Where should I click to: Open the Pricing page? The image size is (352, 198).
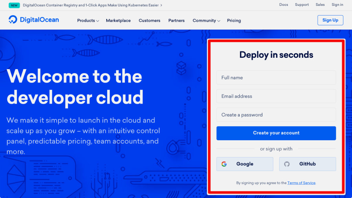[234, 21]
